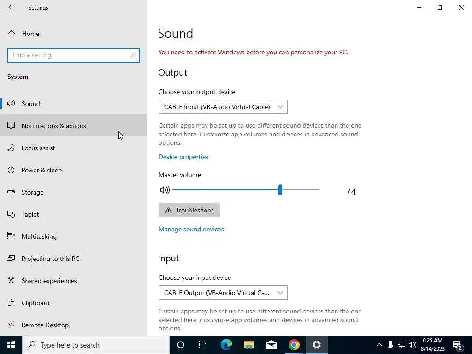Image resolution: width=472 pixels, height=354 pixels.
Task: Click the Notifications & actions icon
Action: click(x=11, y=125)
